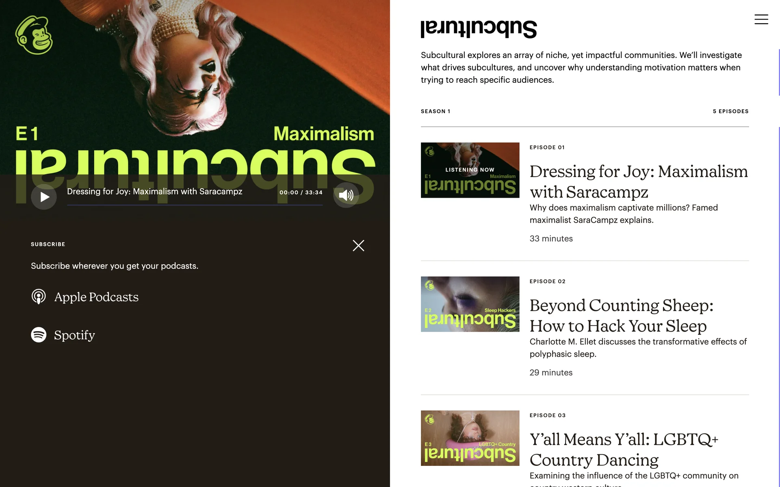Click the Subscribe heading
Screen dimensions: 780x487
[x=48, y=244]
